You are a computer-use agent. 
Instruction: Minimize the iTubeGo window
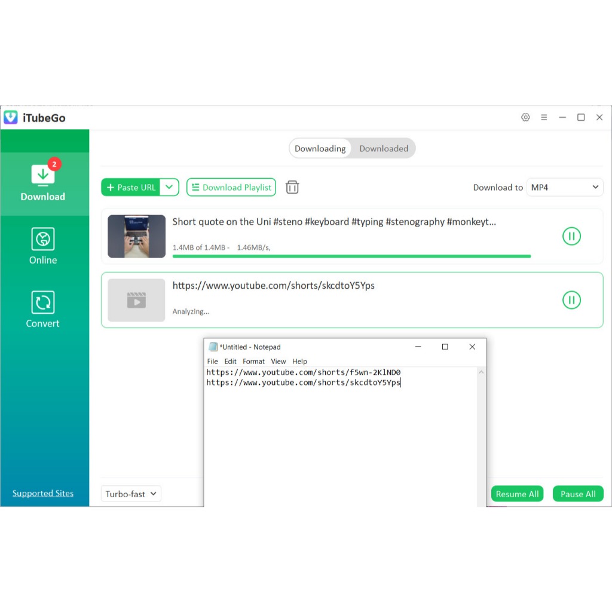pyautogui.click(x=562, y=118)
